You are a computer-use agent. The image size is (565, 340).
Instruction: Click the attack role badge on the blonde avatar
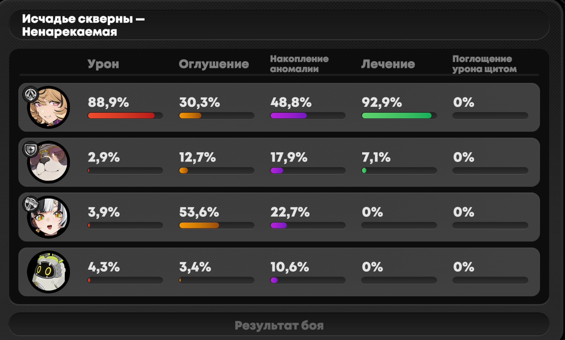pos(30,94)
